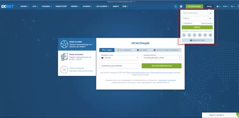Open the currency dropdown Российский рубль
The image size is (239, 118).
tap(162, 58)
